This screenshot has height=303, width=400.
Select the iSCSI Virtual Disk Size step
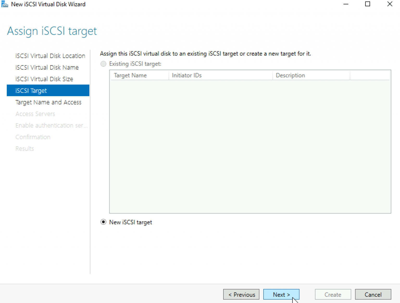44,79
